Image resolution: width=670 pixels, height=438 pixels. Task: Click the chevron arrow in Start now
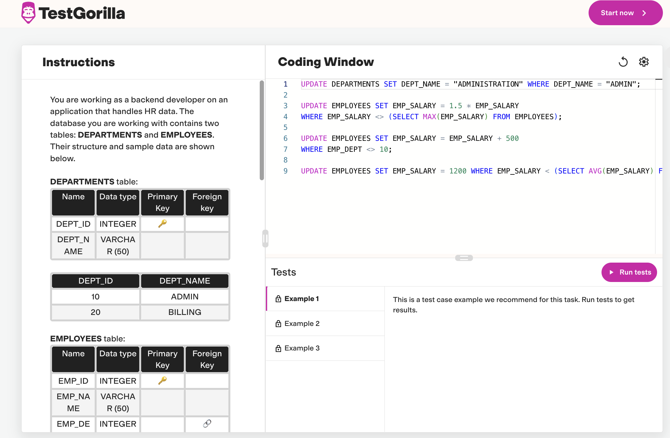click(644, 13)
